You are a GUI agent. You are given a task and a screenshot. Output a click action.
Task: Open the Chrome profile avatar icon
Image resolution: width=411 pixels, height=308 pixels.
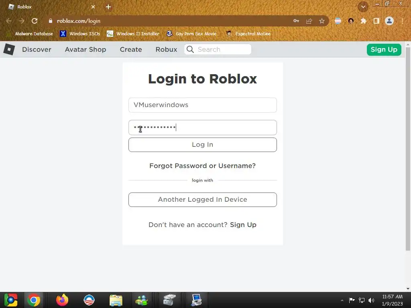pyautogui.click(x=389, y=21)
